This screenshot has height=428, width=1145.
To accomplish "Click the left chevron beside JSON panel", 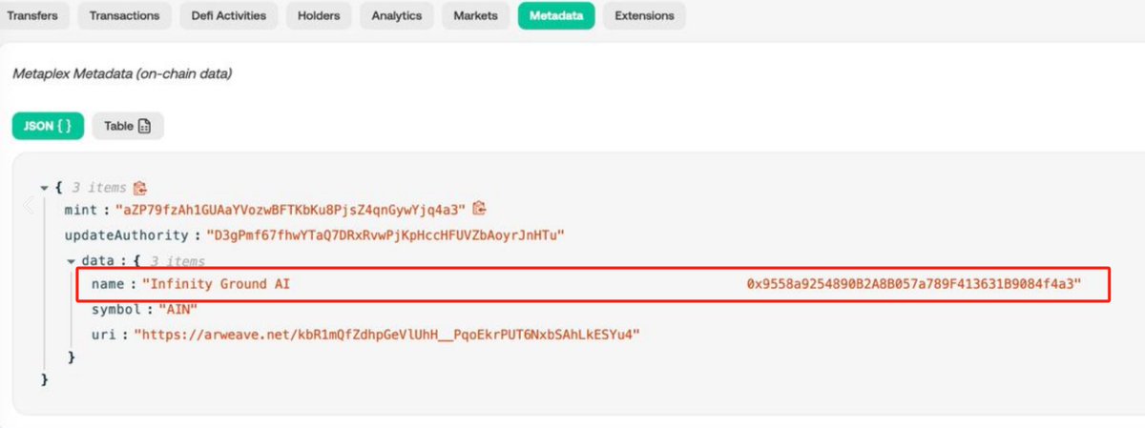I will (30, 206).
